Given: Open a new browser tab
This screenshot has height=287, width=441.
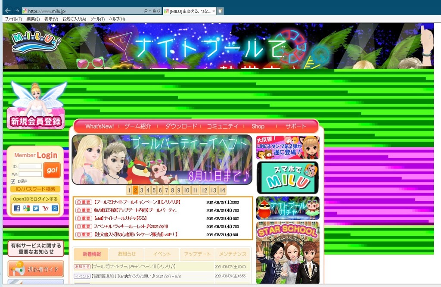Looking at the screenshot, I should (220, 11).
